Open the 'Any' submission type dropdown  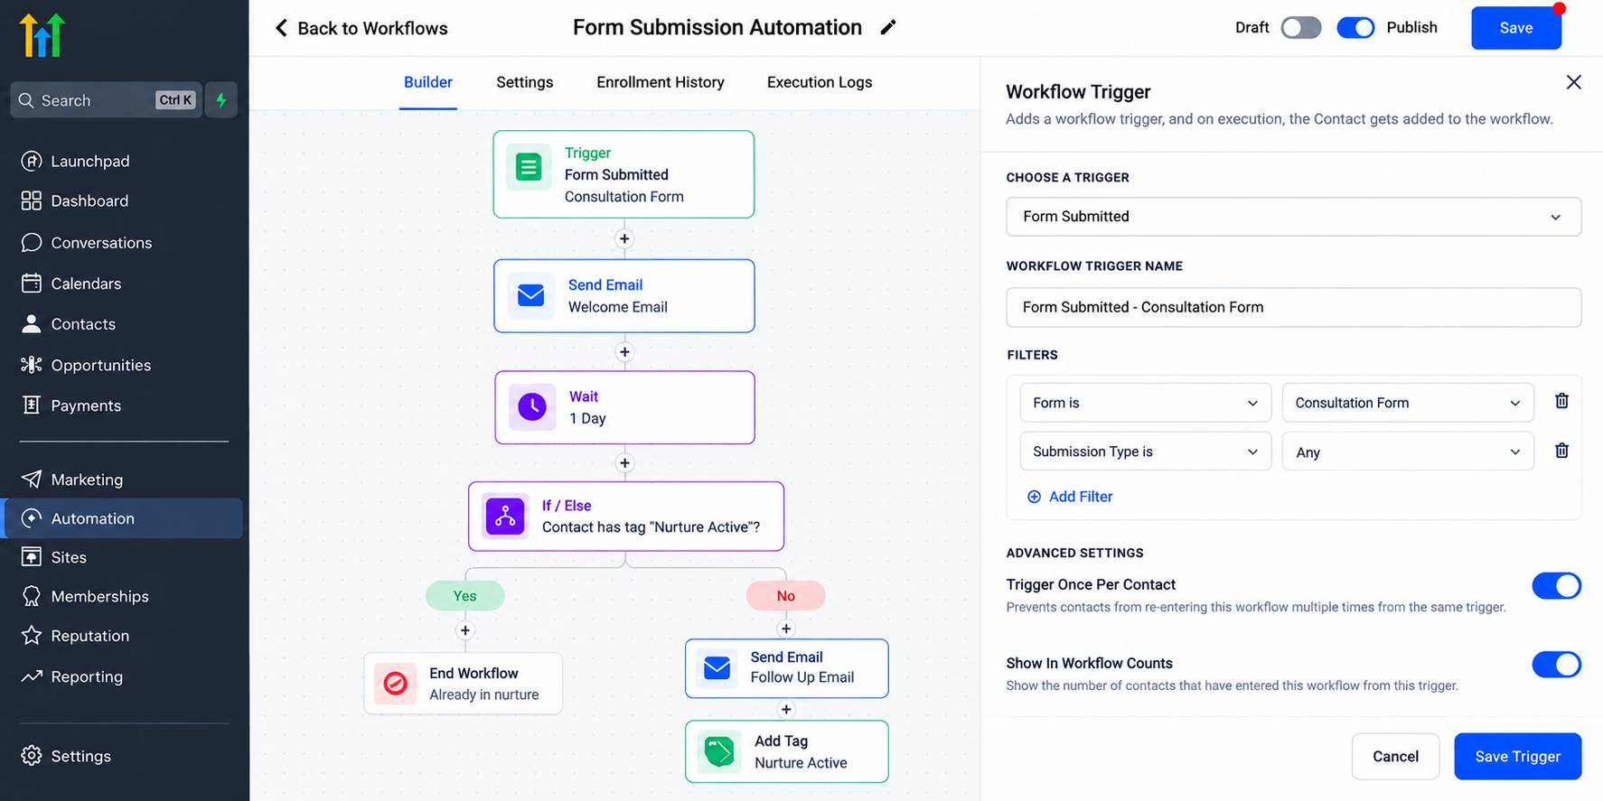pos(1408,452)
